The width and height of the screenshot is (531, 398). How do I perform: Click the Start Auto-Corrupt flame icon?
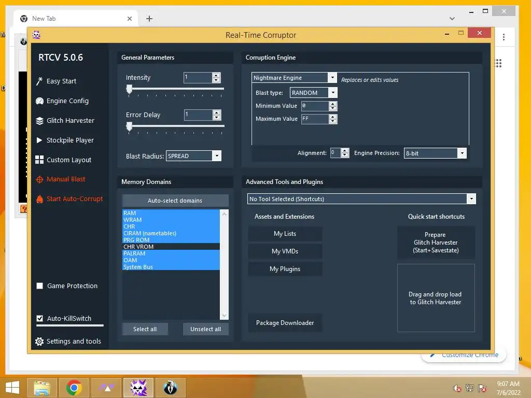(39, 199)
